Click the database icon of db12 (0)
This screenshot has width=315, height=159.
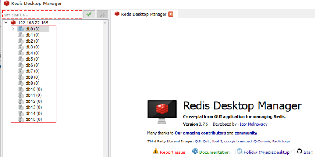click(21, 101)
